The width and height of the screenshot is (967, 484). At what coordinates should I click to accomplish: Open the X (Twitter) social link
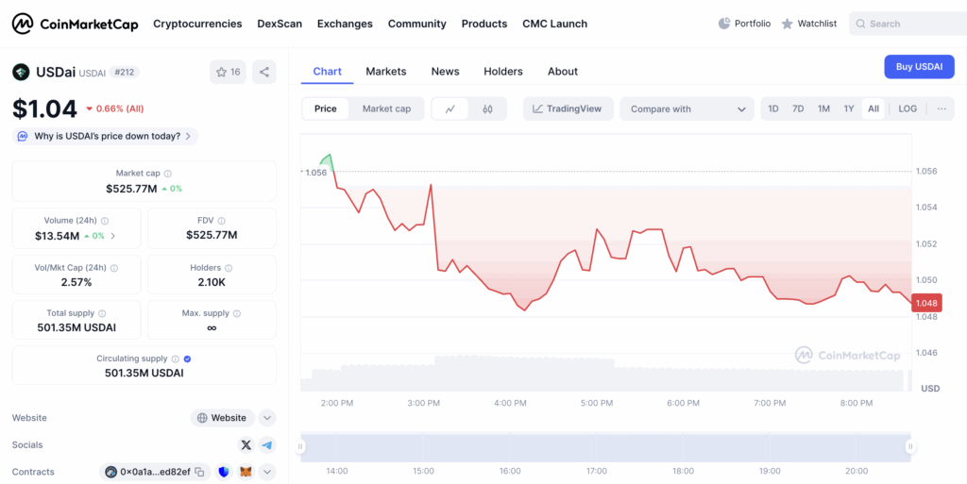246,444
